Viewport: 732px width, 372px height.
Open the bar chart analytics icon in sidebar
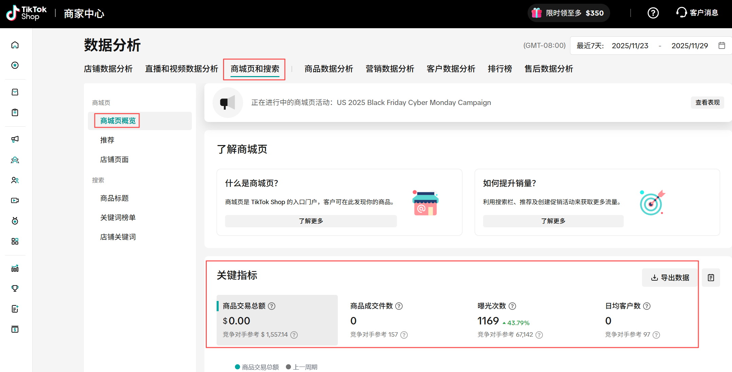15,268
